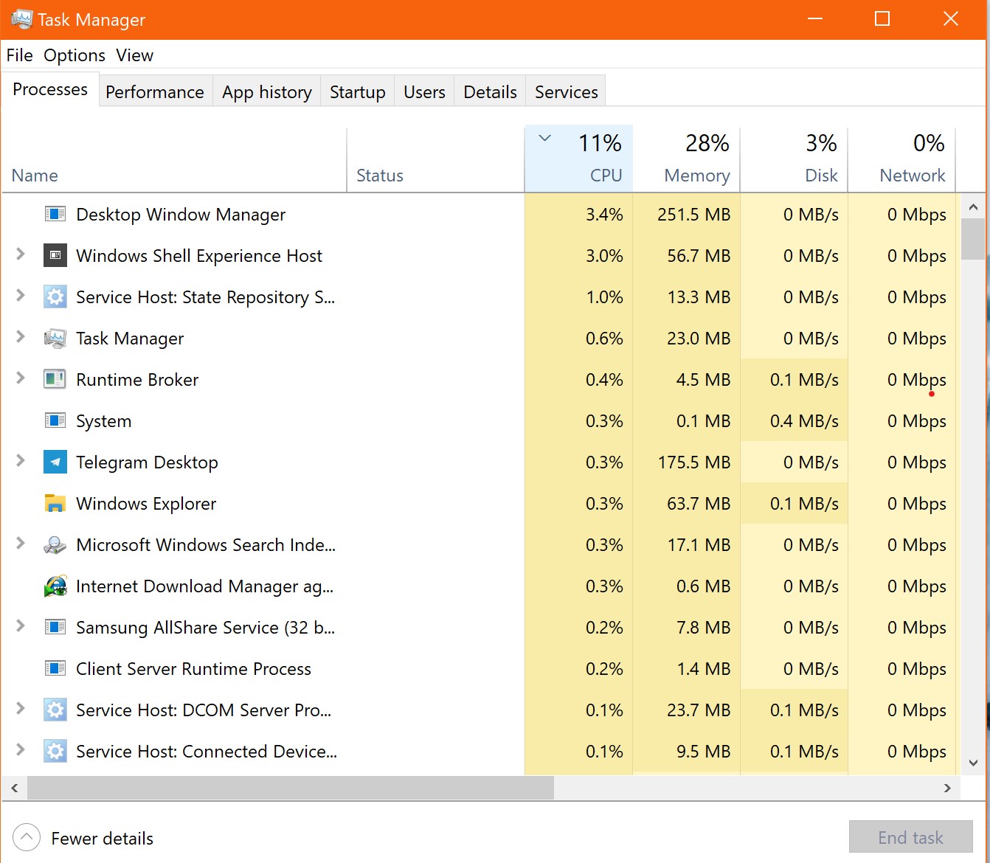Click the Service Host: Connected Device gear icon
The image size is (990, 863).
coord(55,752)
